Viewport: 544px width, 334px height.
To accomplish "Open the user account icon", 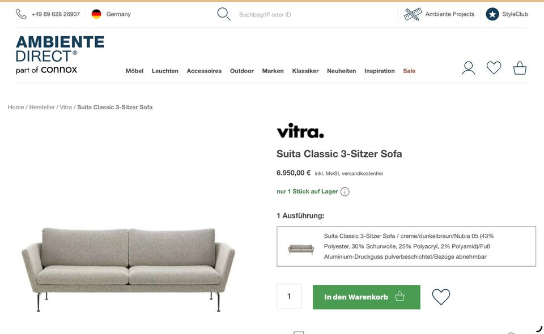I will pyautogui.click(x=469, y=68).
